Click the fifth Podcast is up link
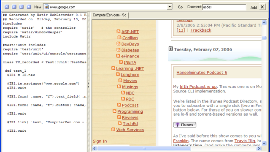This screenshot has height=152, width=270. click(x=198, y=87)
